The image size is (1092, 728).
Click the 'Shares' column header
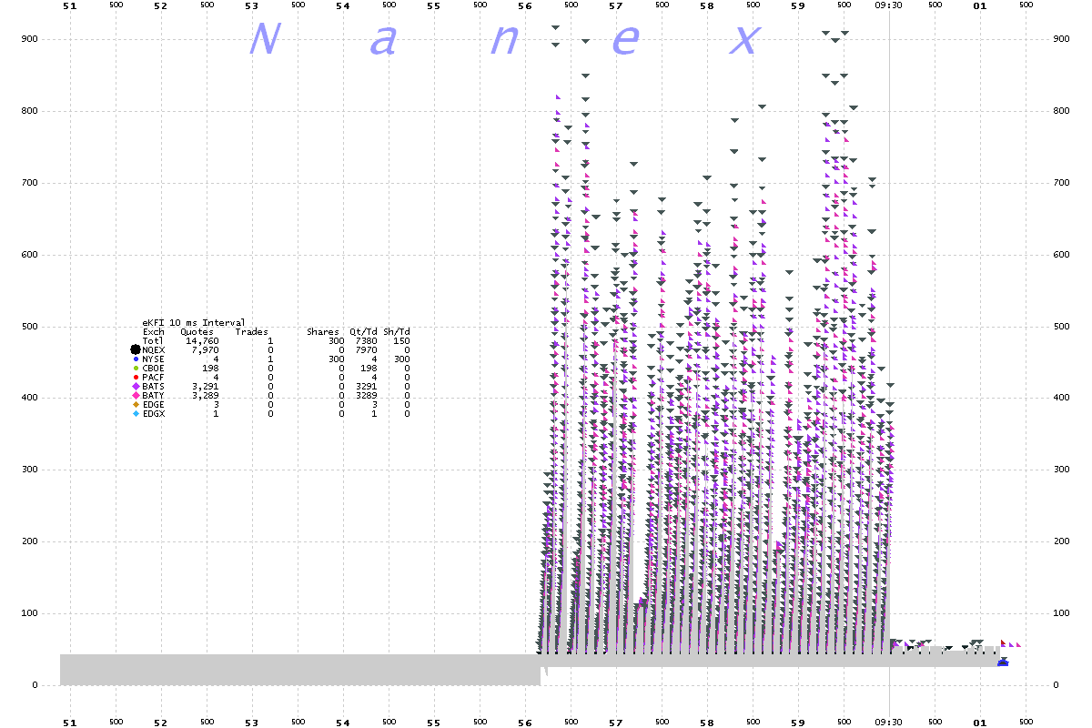point(323,332)
